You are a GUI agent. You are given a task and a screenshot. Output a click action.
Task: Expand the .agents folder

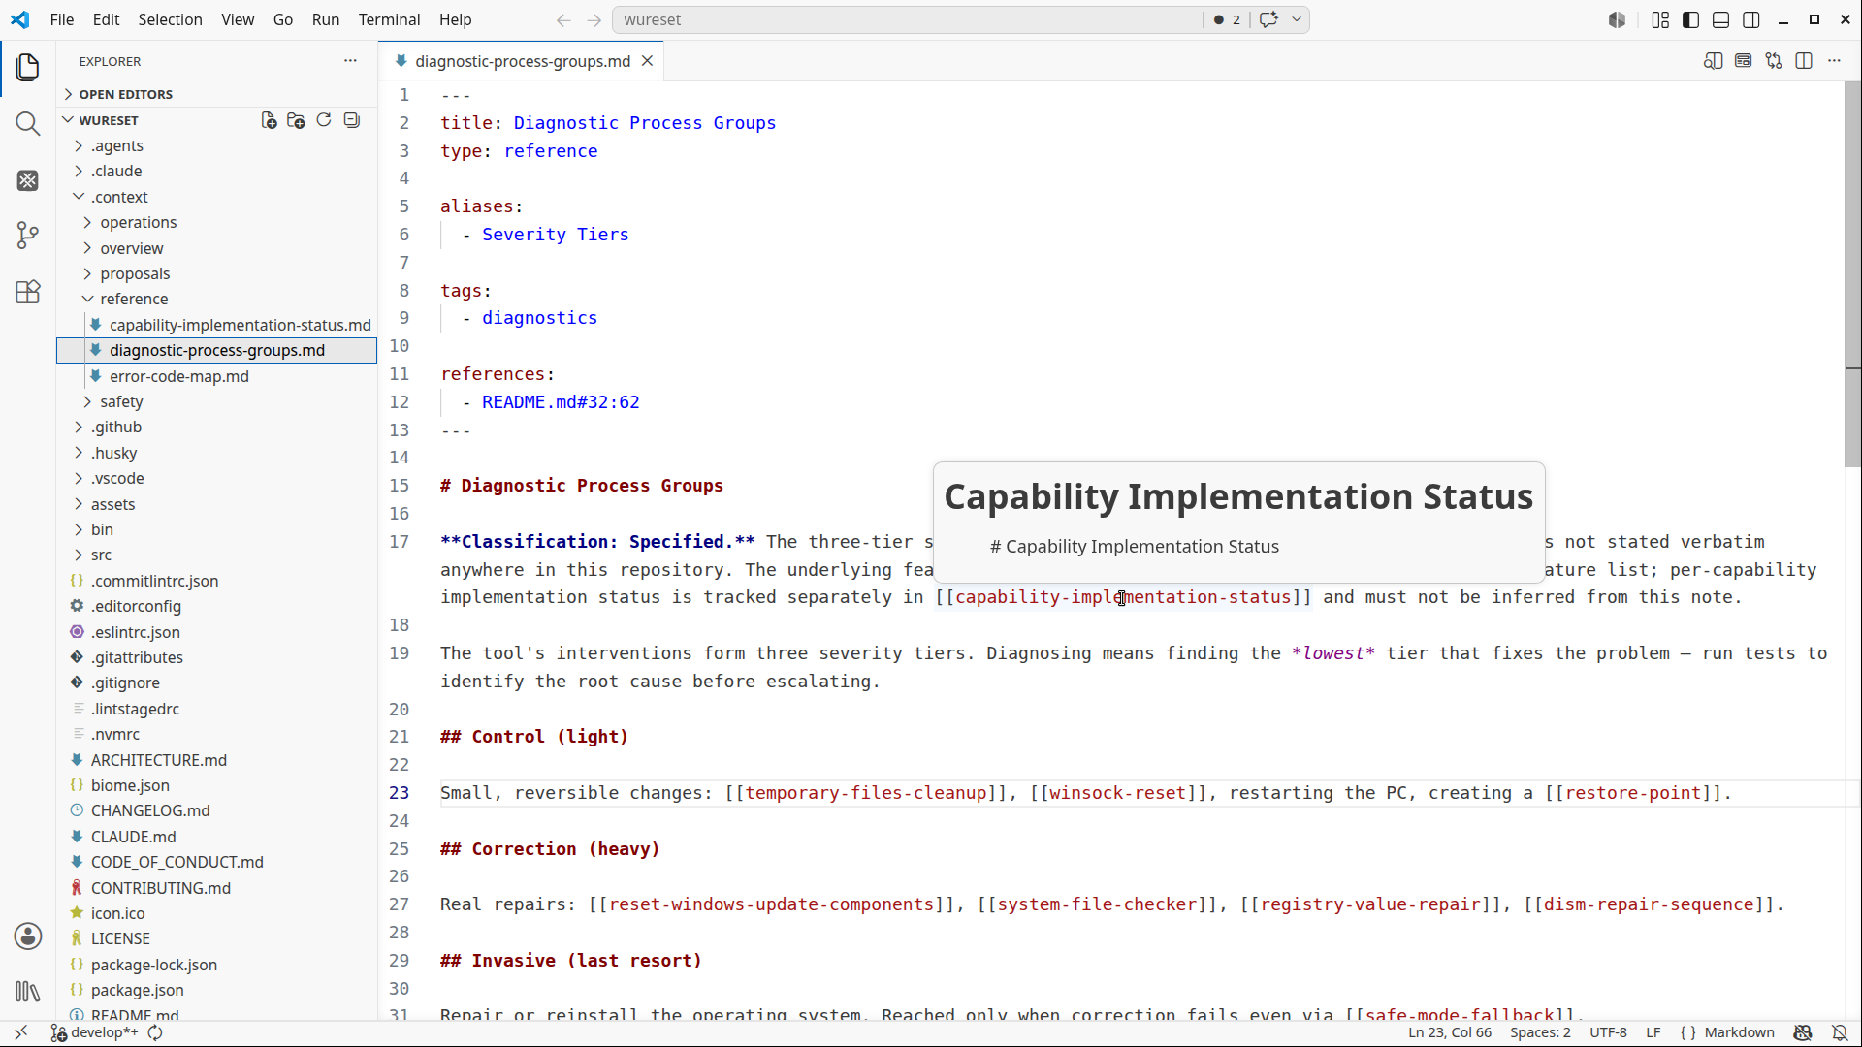coord(117,145)
